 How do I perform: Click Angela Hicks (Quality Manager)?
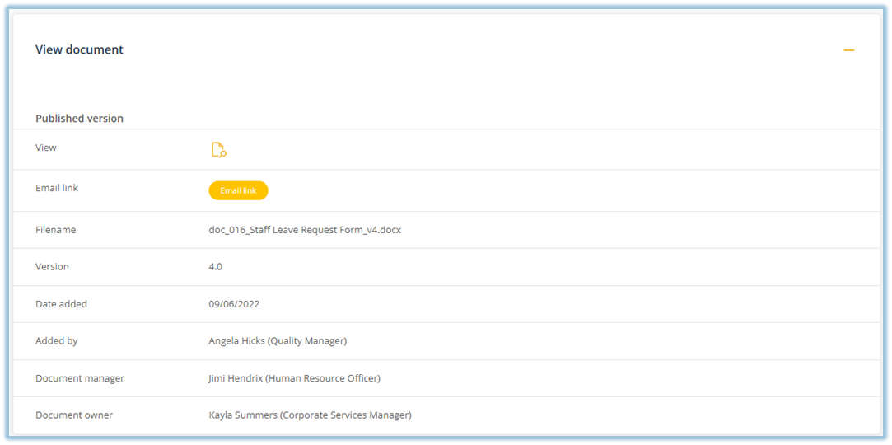point(278,341)
